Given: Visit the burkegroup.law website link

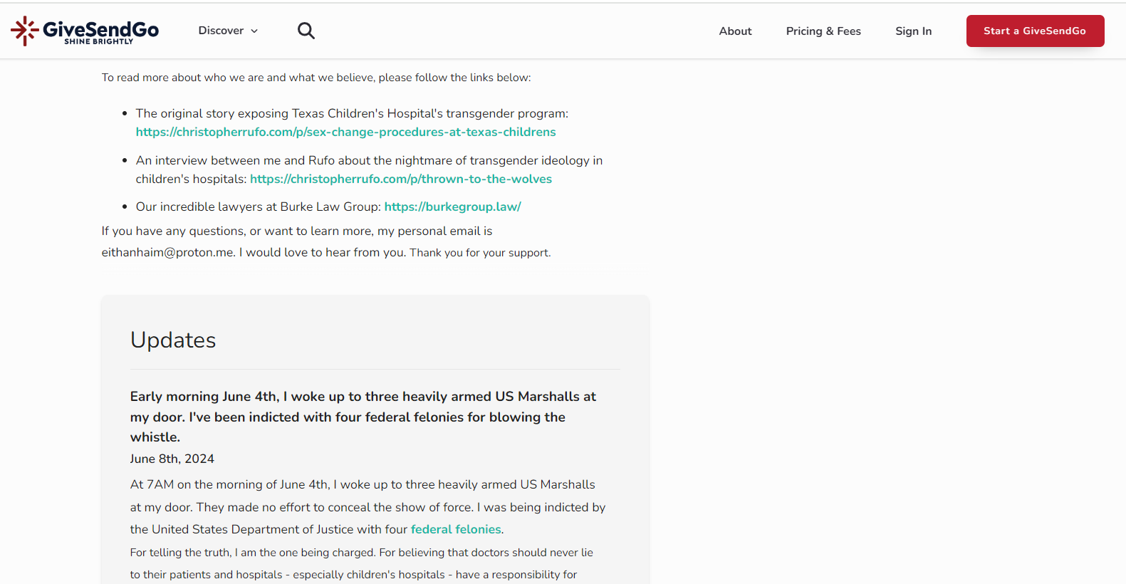Looking at the screenshot, I should (452, 207).
